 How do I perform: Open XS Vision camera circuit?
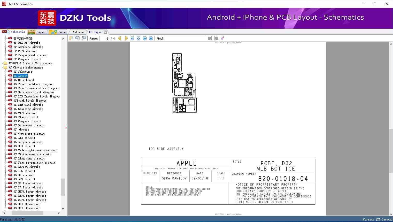pyautogui.click(x=32, y=154)
